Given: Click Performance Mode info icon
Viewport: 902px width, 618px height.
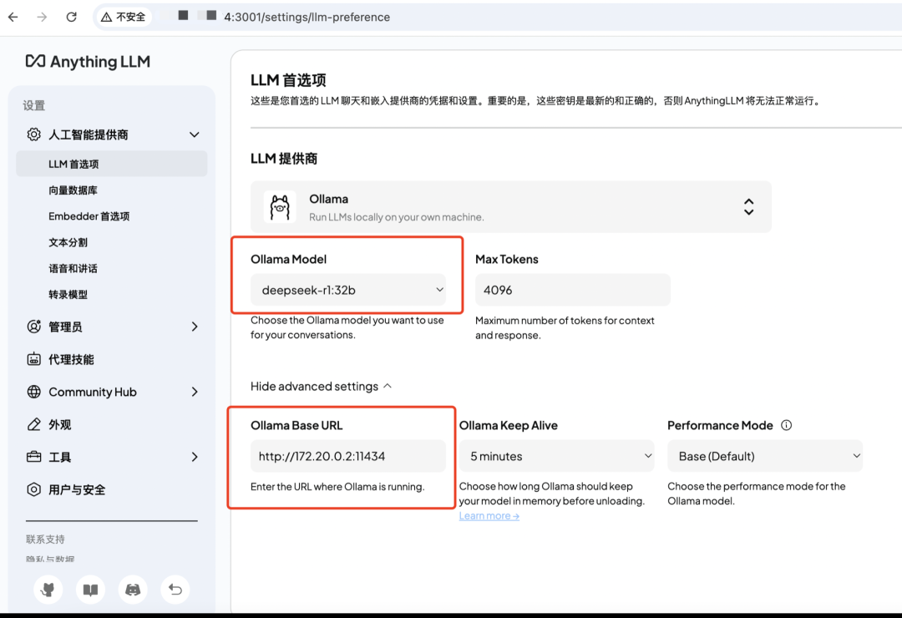Looking at the screenshot, I should pyautogui.click(x=786, y=425).
